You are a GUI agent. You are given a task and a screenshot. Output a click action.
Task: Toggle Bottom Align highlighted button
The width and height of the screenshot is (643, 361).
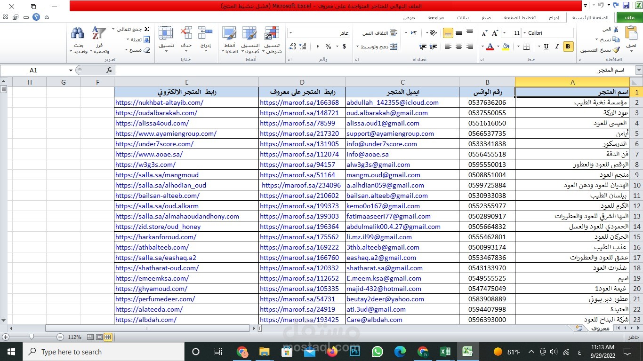448,33
